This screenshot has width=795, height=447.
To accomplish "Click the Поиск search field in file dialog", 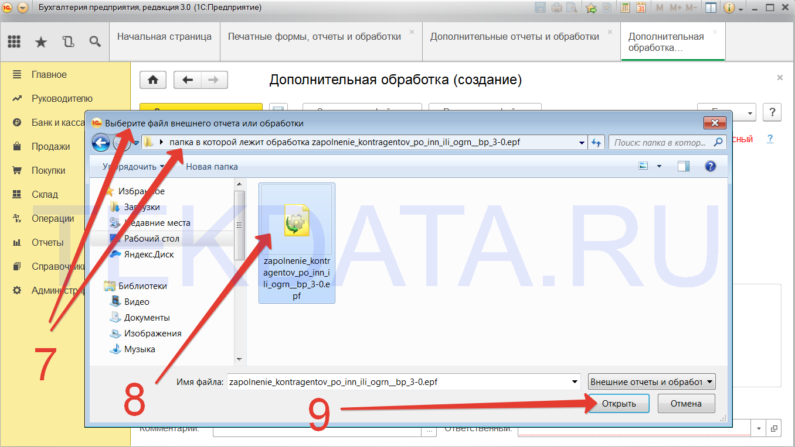I will (667, 142).
